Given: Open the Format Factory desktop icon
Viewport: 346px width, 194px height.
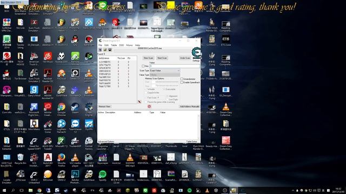Looking at the screenshot, I should [89, 143].
